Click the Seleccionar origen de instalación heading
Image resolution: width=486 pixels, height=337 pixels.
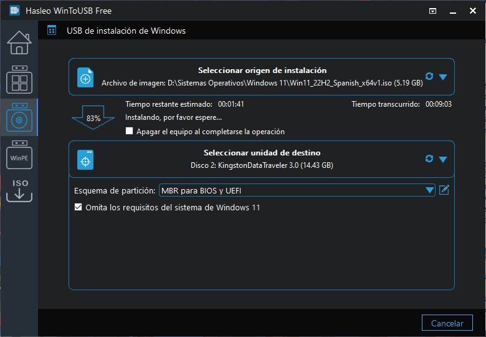point(262,71)
